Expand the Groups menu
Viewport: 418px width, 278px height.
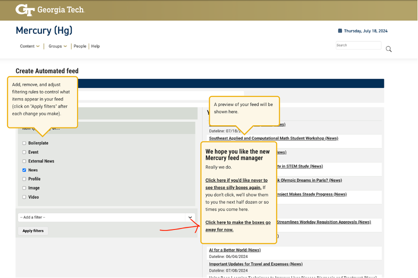[x=58, y=46]
